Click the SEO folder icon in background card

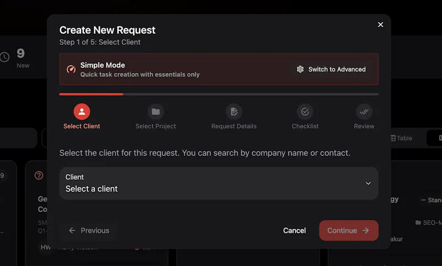(418, 222)
